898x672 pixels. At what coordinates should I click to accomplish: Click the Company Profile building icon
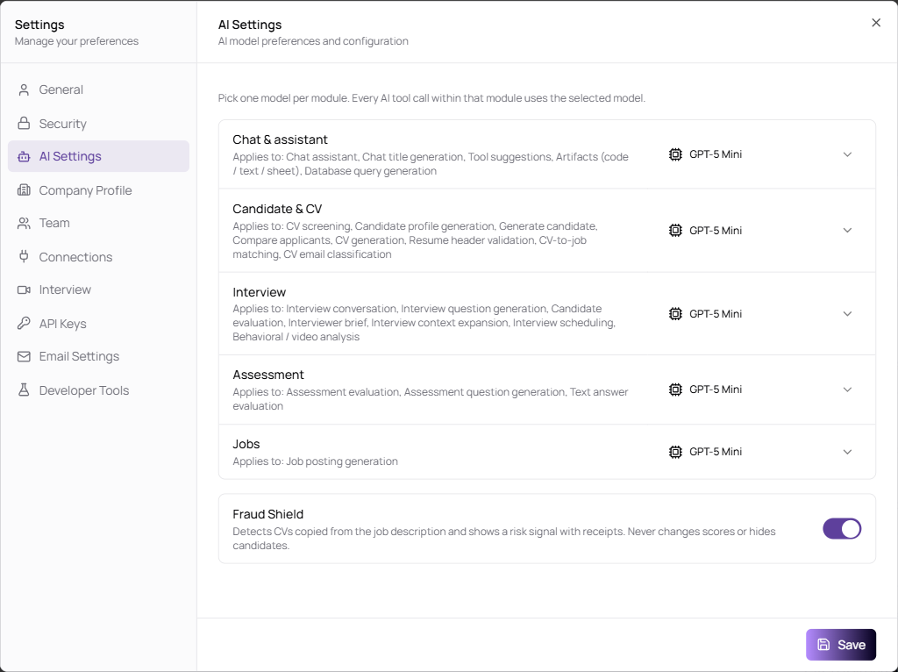[24, 190]
